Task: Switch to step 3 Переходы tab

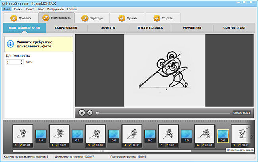Action: tap(92, 18)
